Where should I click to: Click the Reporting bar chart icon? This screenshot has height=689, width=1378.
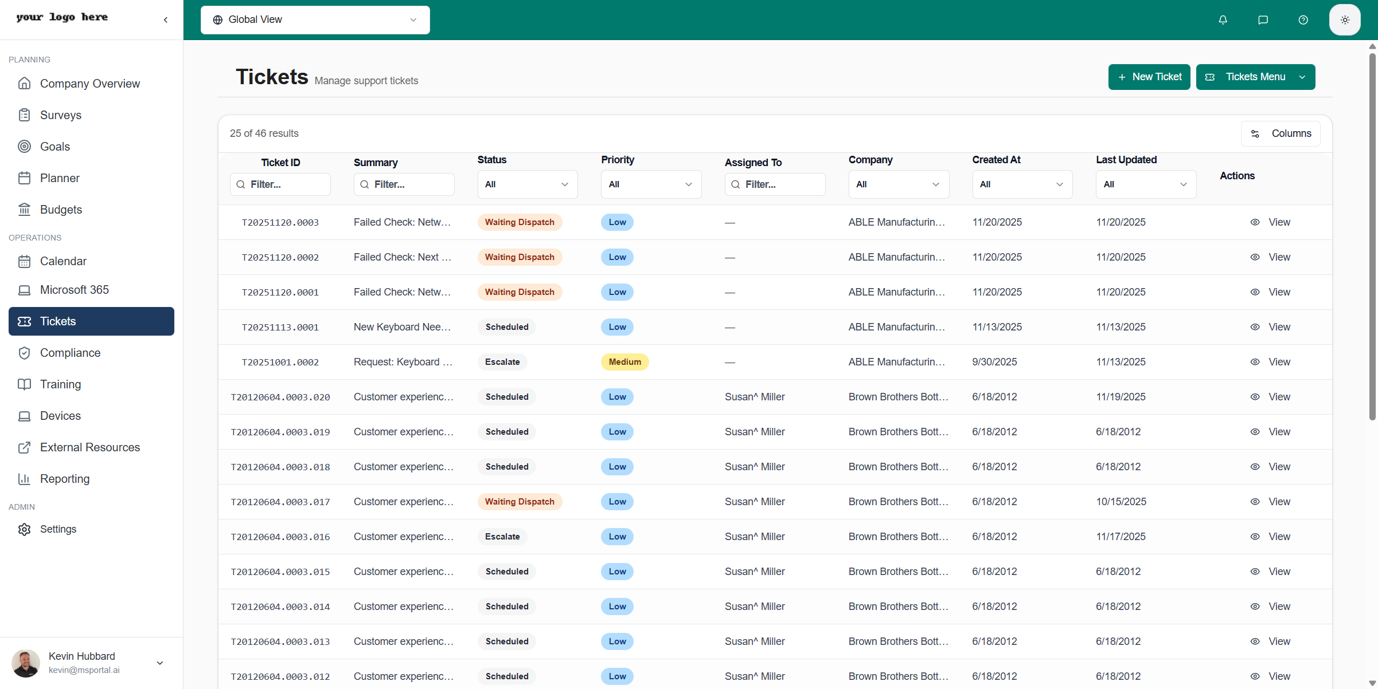[24, 479]
